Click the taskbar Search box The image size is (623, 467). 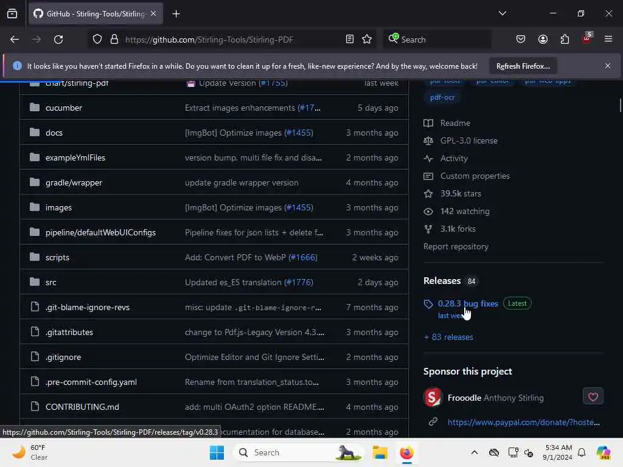tap(299, 452)
